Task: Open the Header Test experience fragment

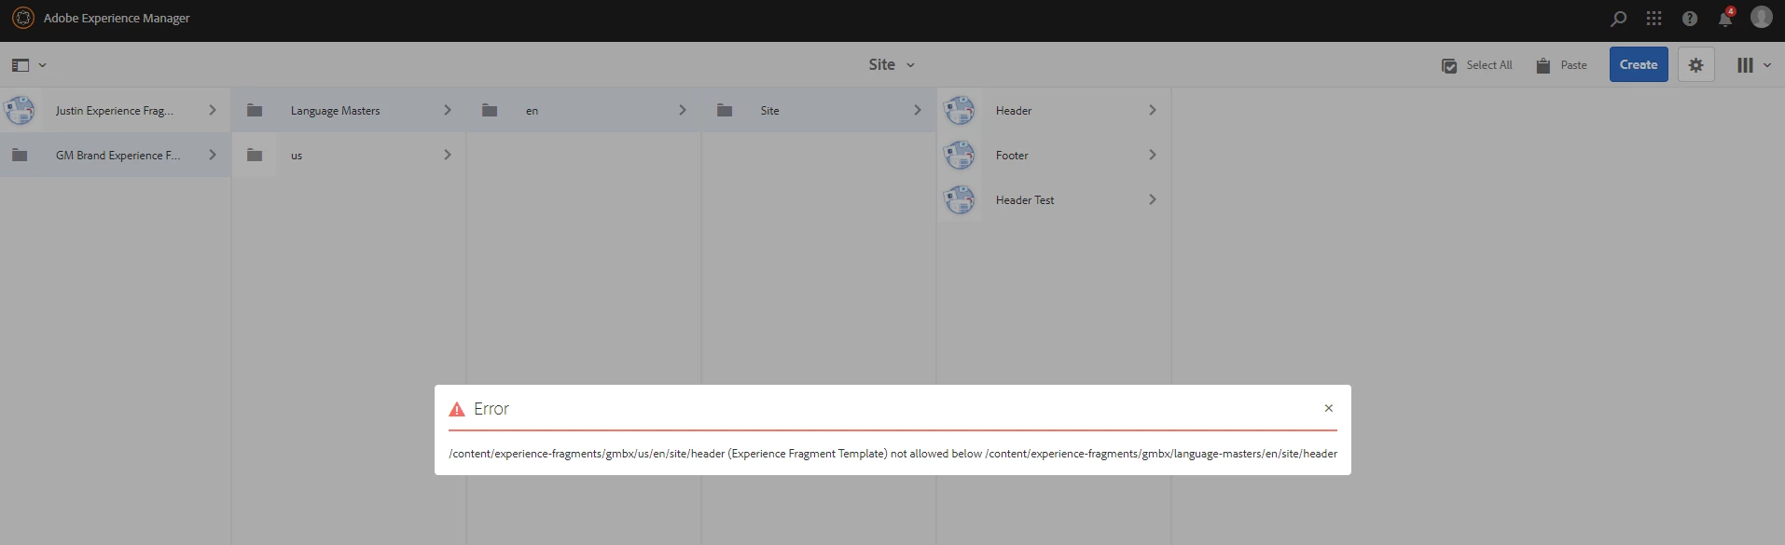Action: 1025,199
